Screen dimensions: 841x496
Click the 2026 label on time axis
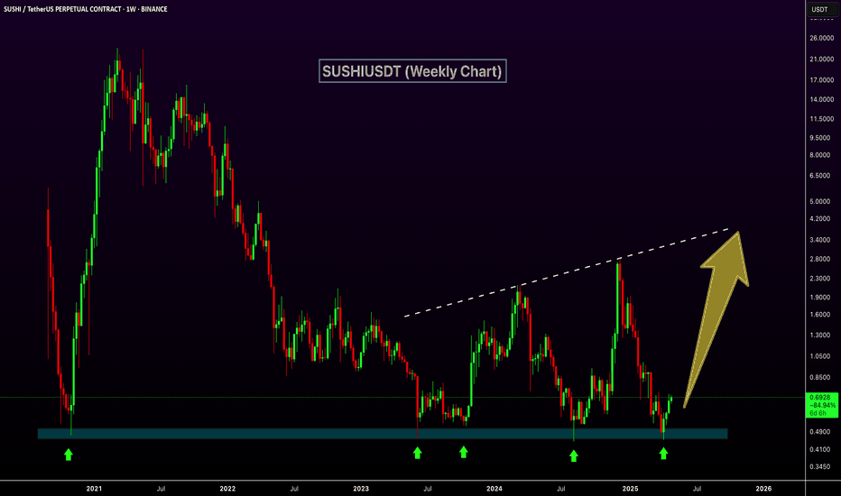click(x=763, y=489)
